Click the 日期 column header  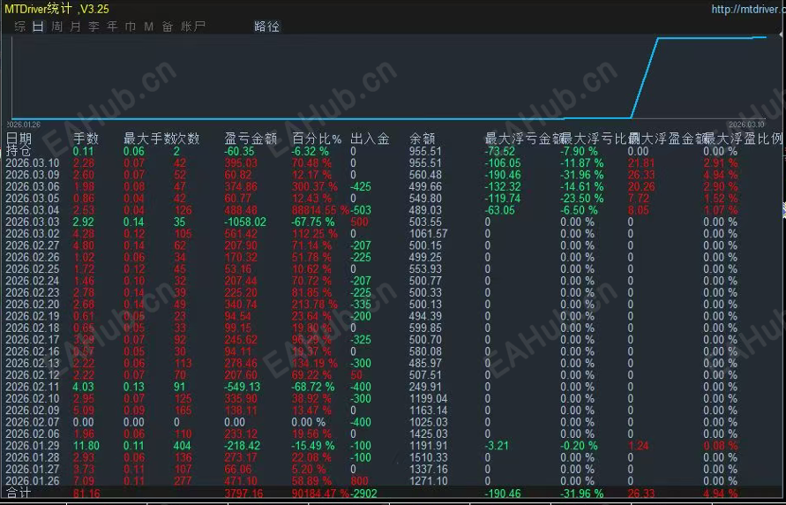(19, 139)
